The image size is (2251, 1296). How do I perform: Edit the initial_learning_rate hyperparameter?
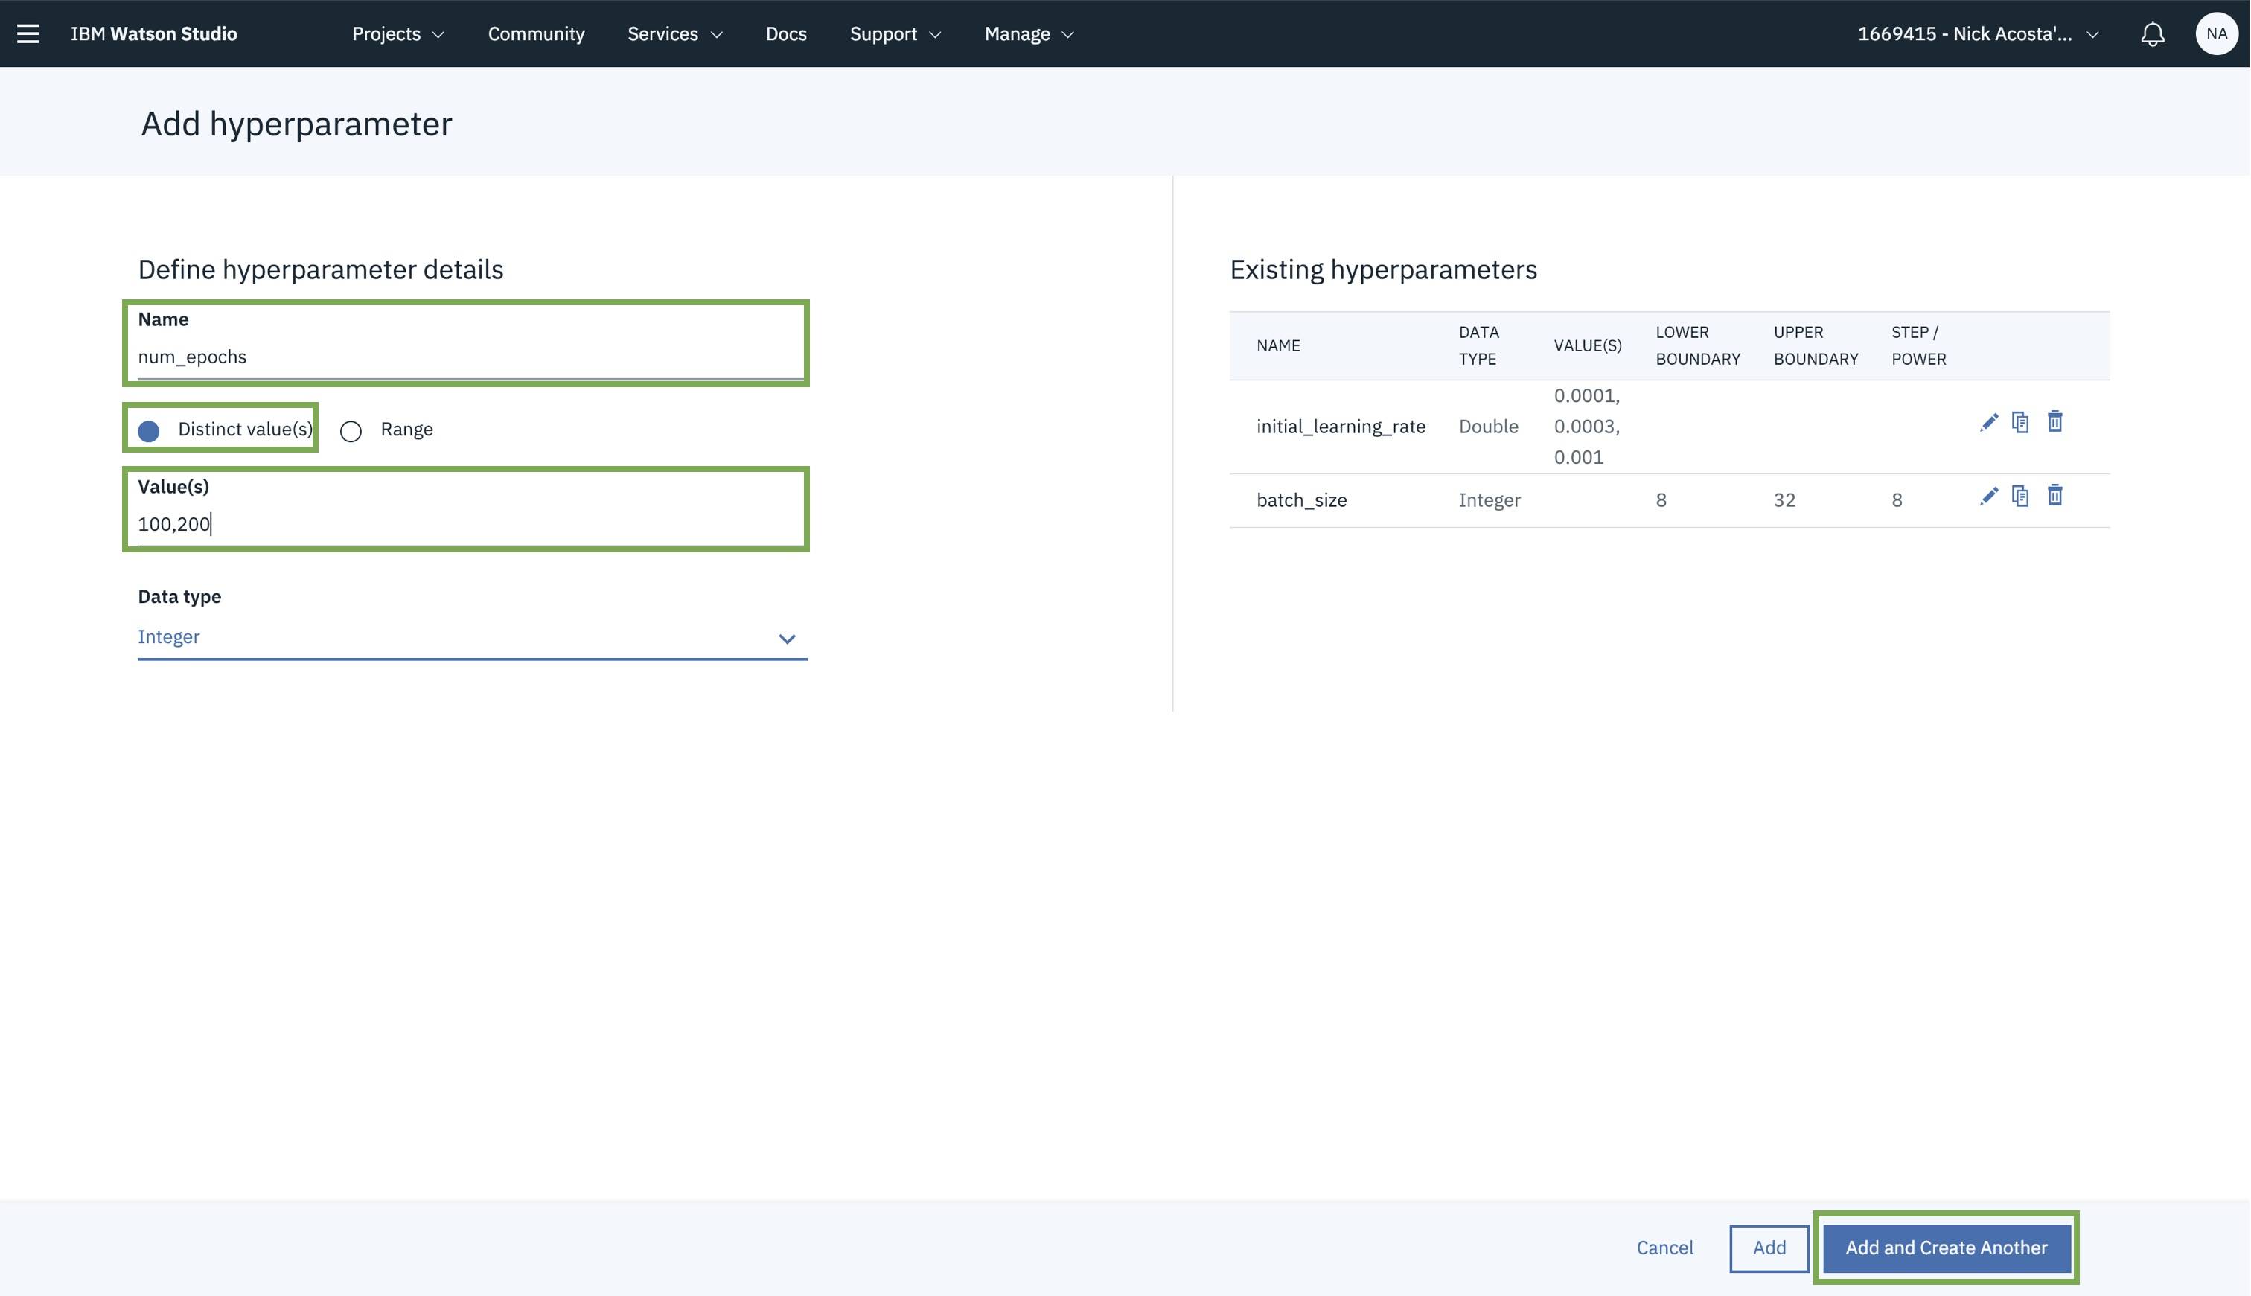point(1988,423)
